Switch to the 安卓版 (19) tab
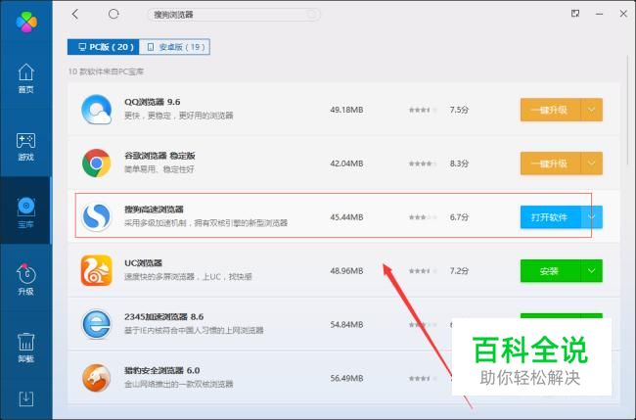This screenshot has height=420, width=636. 174,47
